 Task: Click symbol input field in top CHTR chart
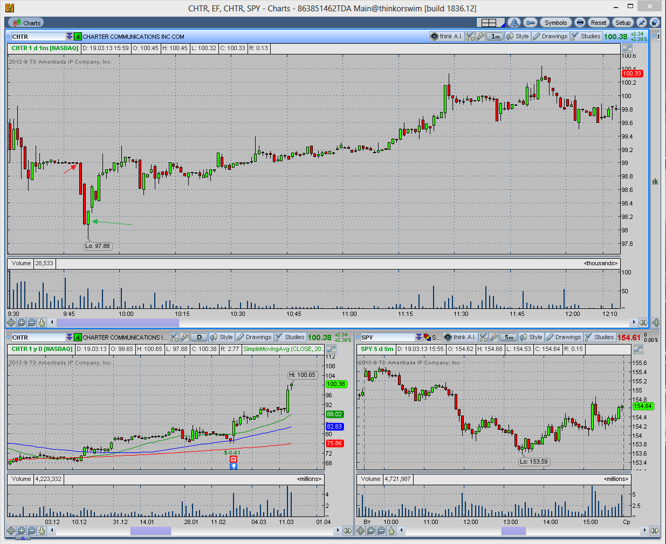point(38,37)
